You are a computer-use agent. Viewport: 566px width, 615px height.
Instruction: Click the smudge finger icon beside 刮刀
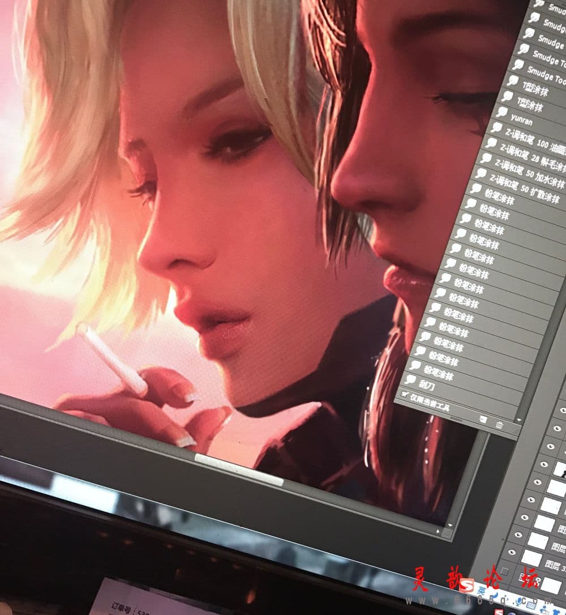pyautogui.click(x=410, y=379)
